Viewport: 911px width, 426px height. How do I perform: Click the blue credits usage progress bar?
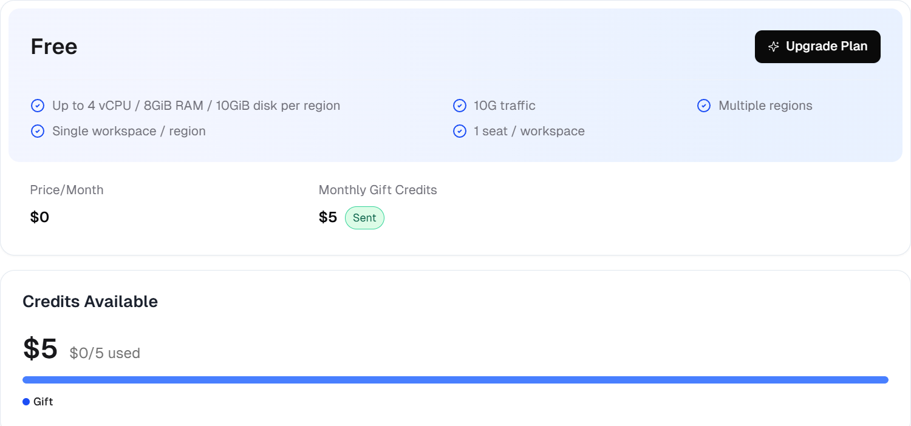(455, 380)
